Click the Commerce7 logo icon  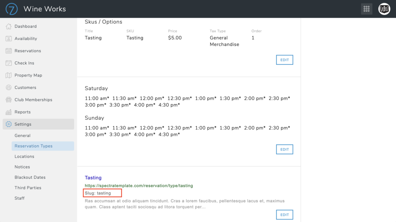click(x=12, y=9)
